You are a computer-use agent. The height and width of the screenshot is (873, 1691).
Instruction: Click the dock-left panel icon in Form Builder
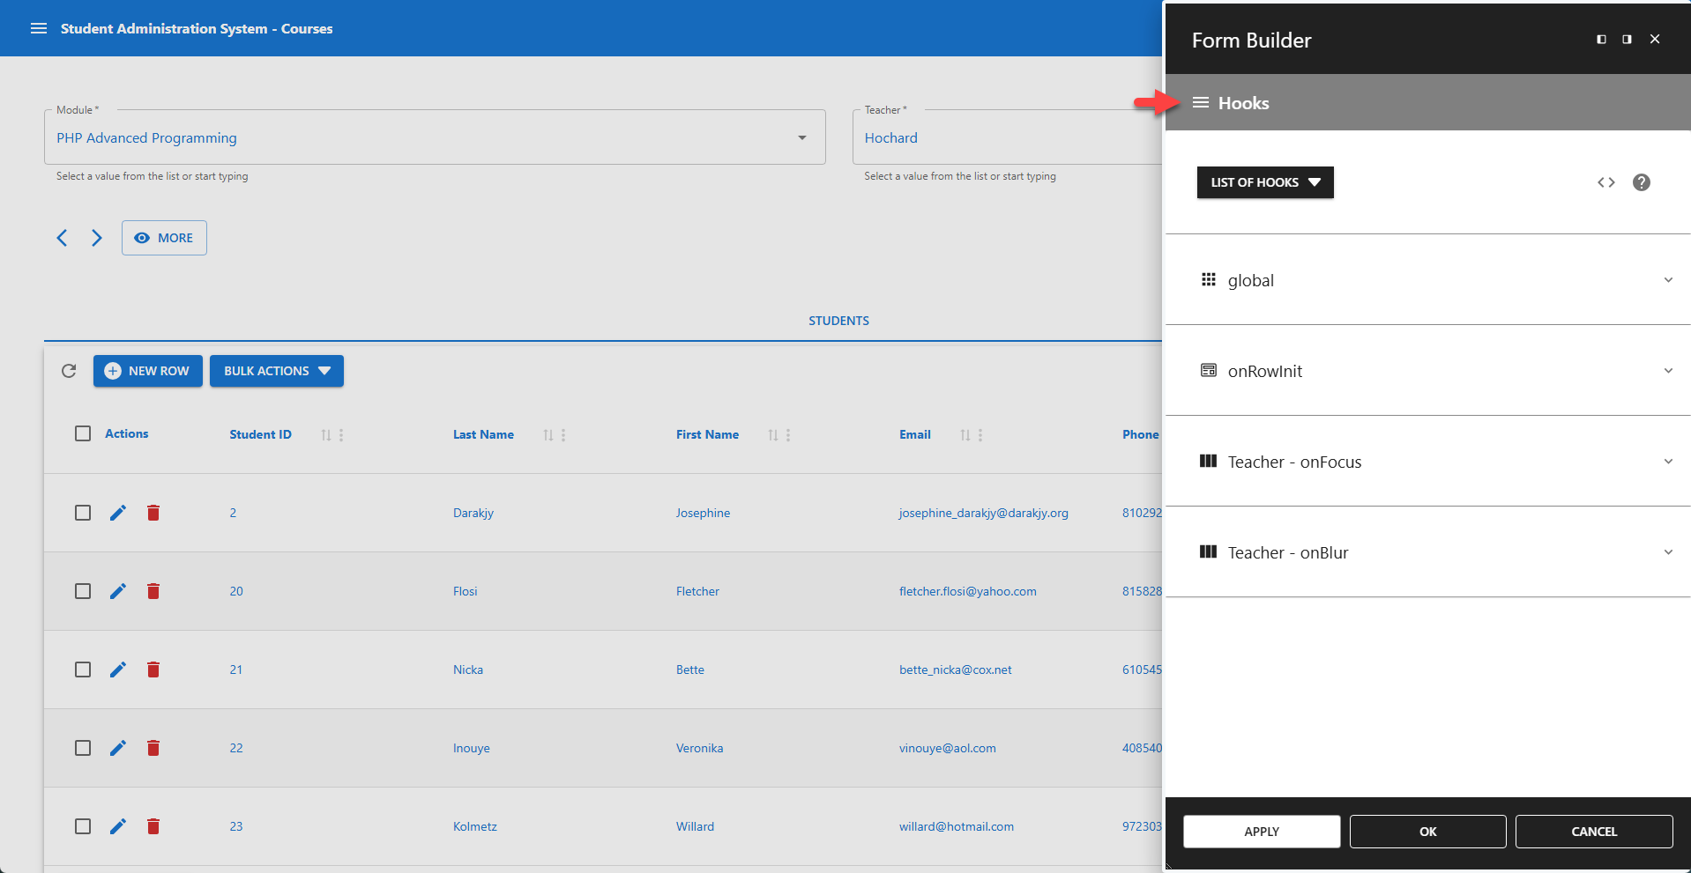pos(1600,39)
